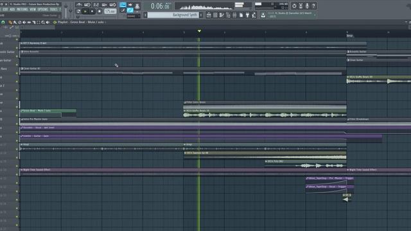Open the global snap selector dropdown
411x231 pixels.
tap(134, 16)
